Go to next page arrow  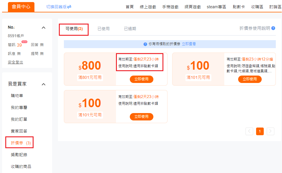270,131
